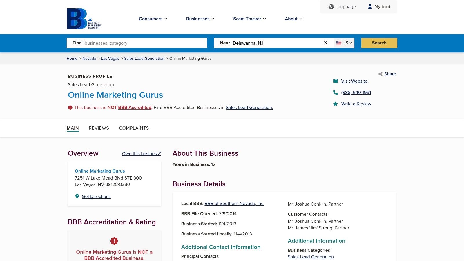The width and height of the screenshot is (464, 261).
Task: Select the MAIN tab
Action: coord(73,128)
